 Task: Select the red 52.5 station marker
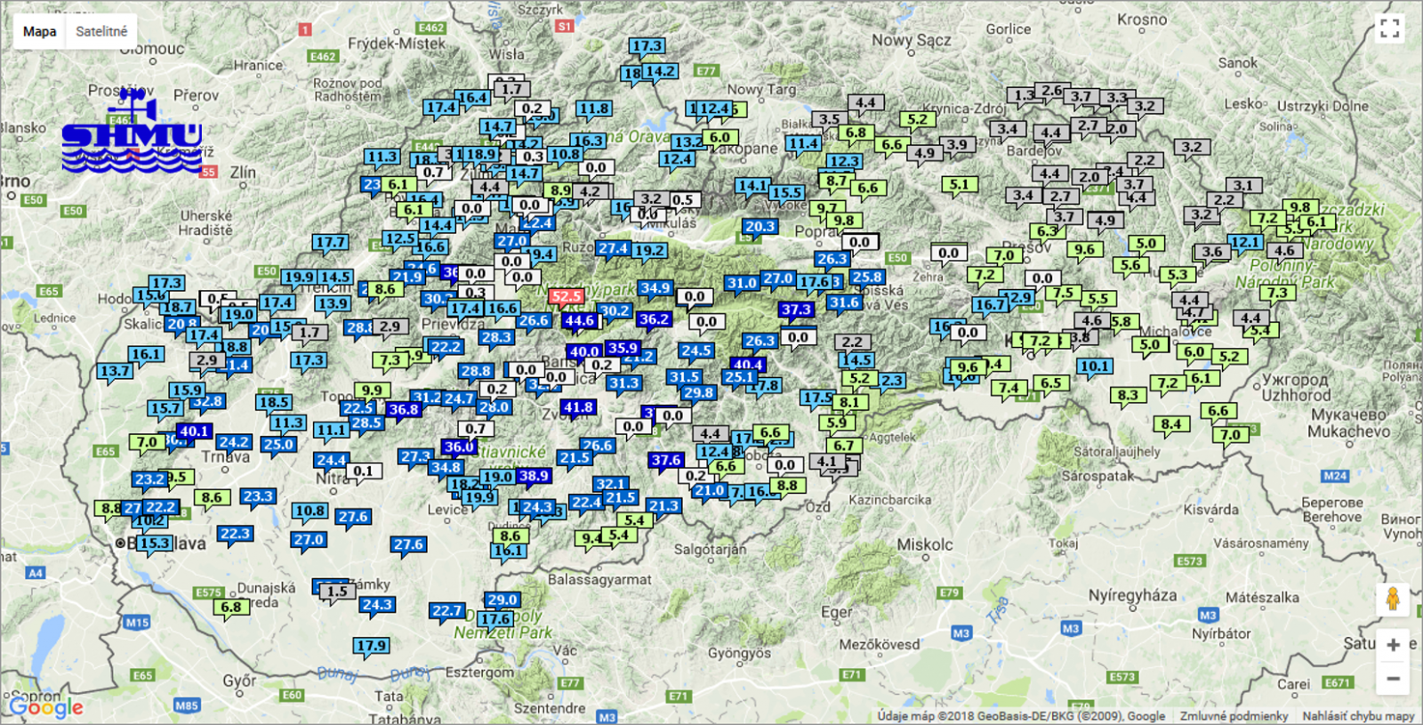point(566,297)
